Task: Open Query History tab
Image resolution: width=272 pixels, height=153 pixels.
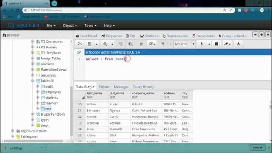Action: [x=143, y=87]
